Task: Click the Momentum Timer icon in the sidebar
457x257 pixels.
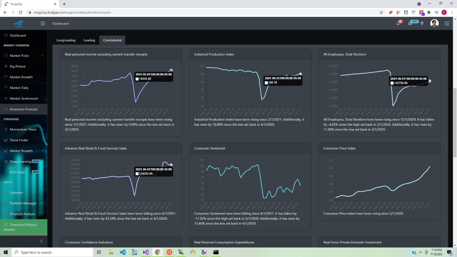Action: click(x=6, y=129)
